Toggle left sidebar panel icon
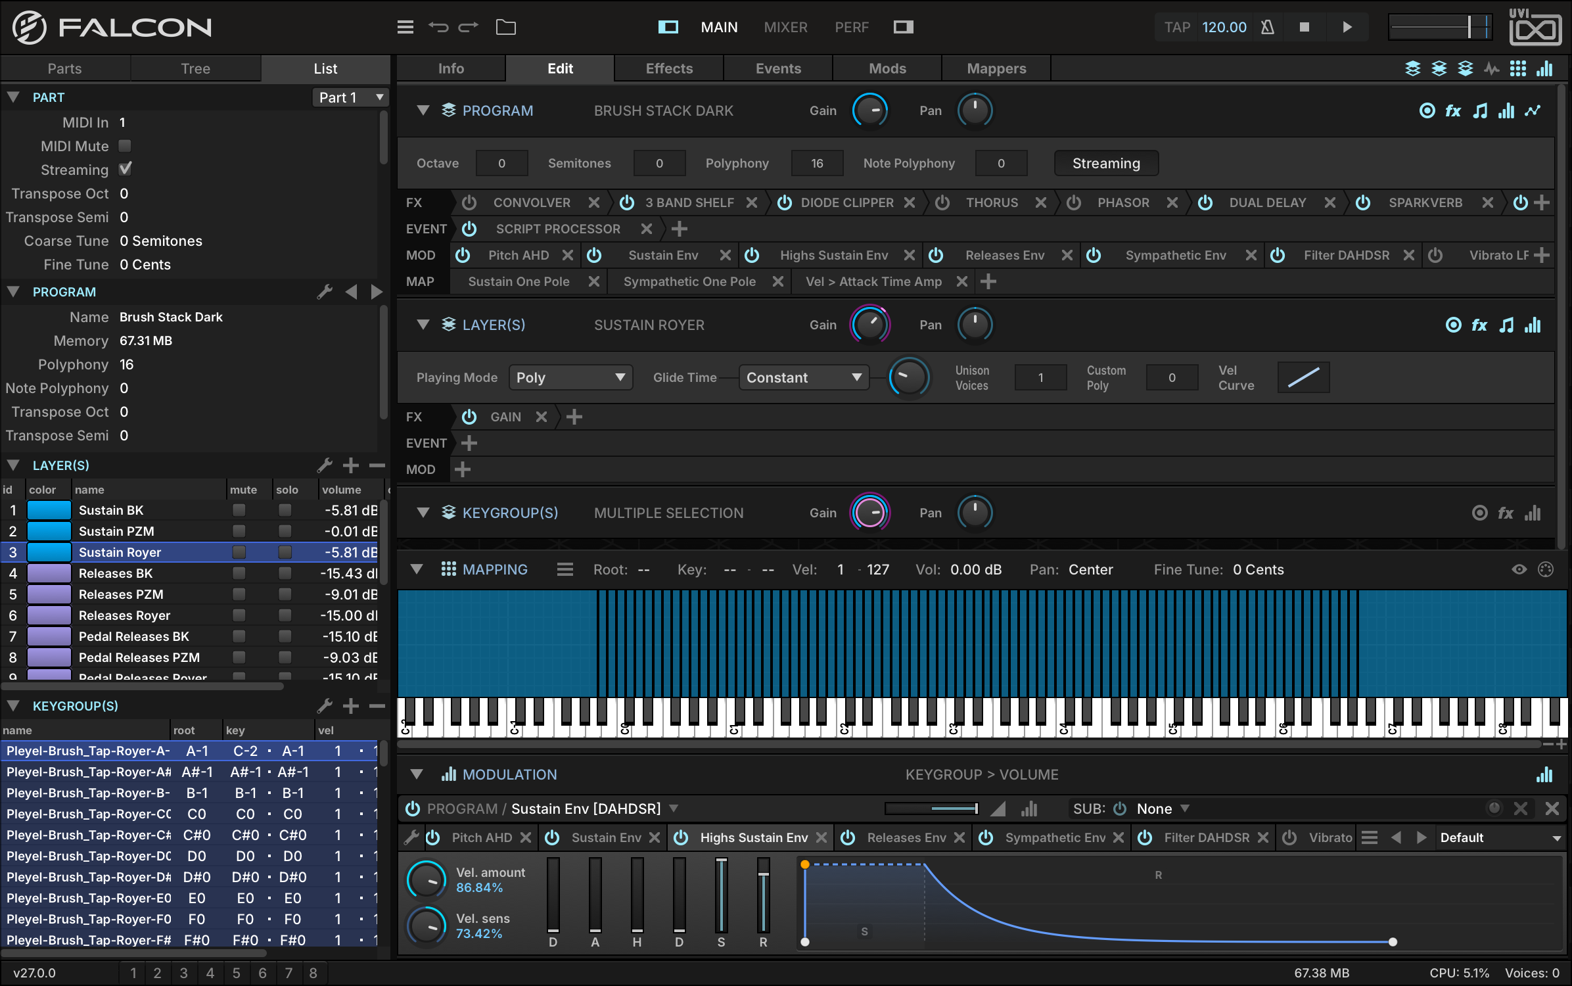Image resolution: width=1572 pixels, height=986 pixels. pyautogui.click(x=668, y=27)
